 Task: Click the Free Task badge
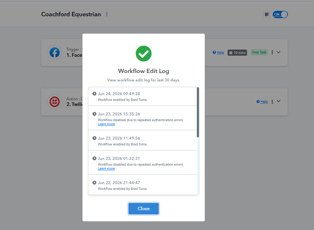[x=259, y=52]
